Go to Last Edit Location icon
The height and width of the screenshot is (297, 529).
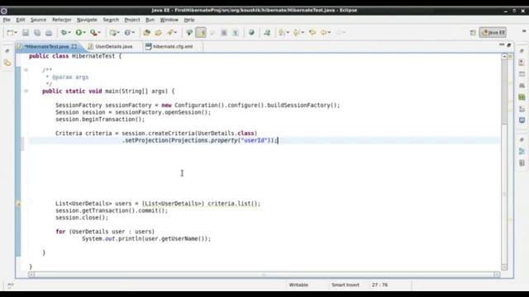pos(312,33)
